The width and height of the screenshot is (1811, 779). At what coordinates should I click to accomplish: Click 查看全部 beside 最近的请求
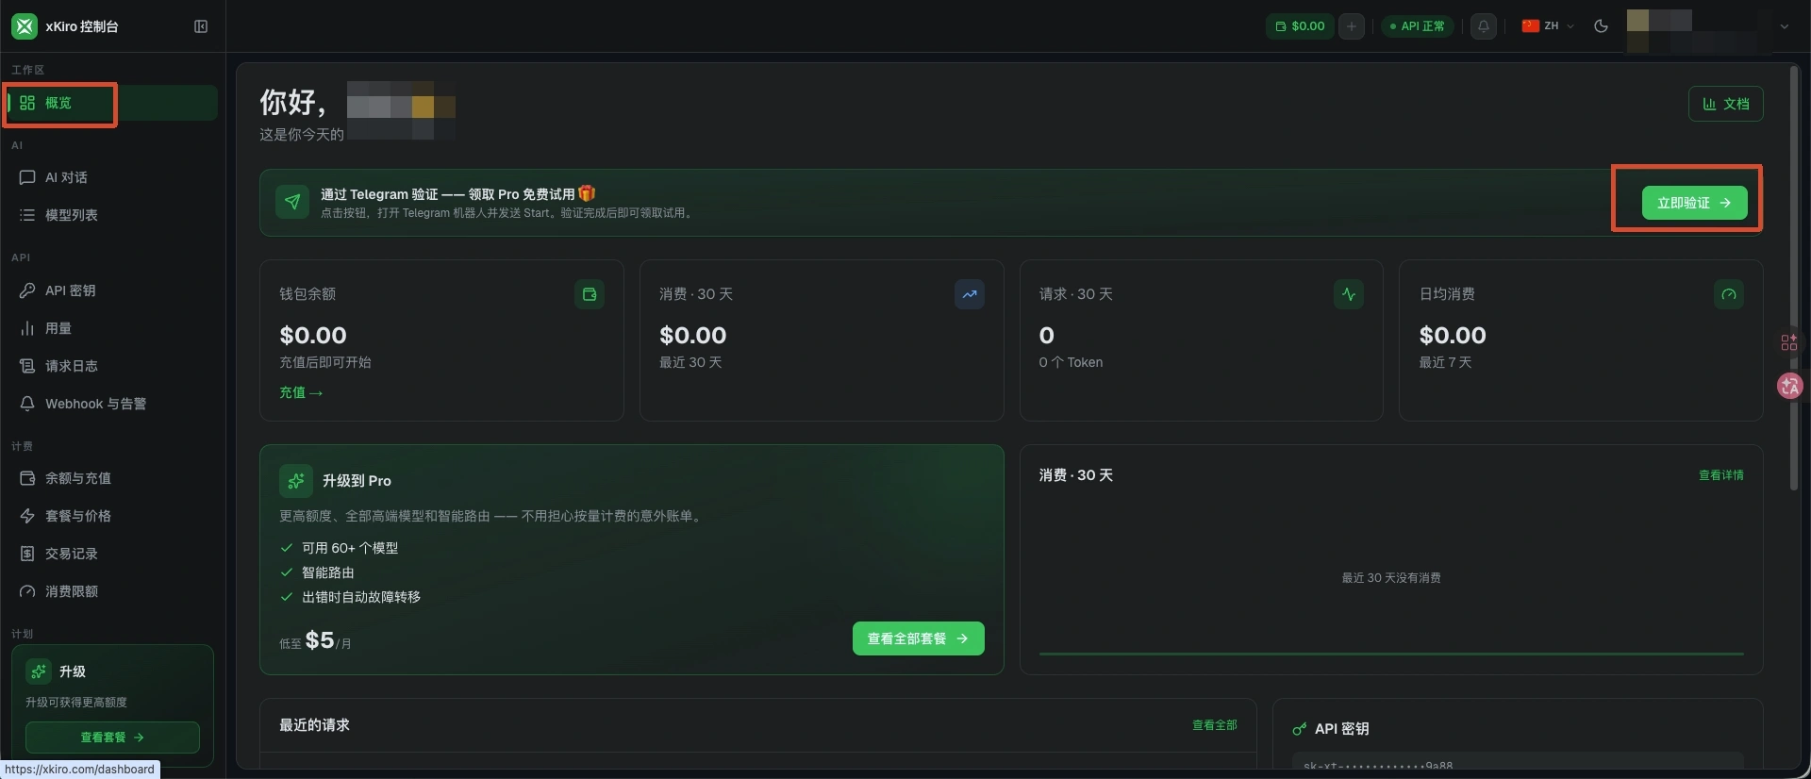[1214, 725]
